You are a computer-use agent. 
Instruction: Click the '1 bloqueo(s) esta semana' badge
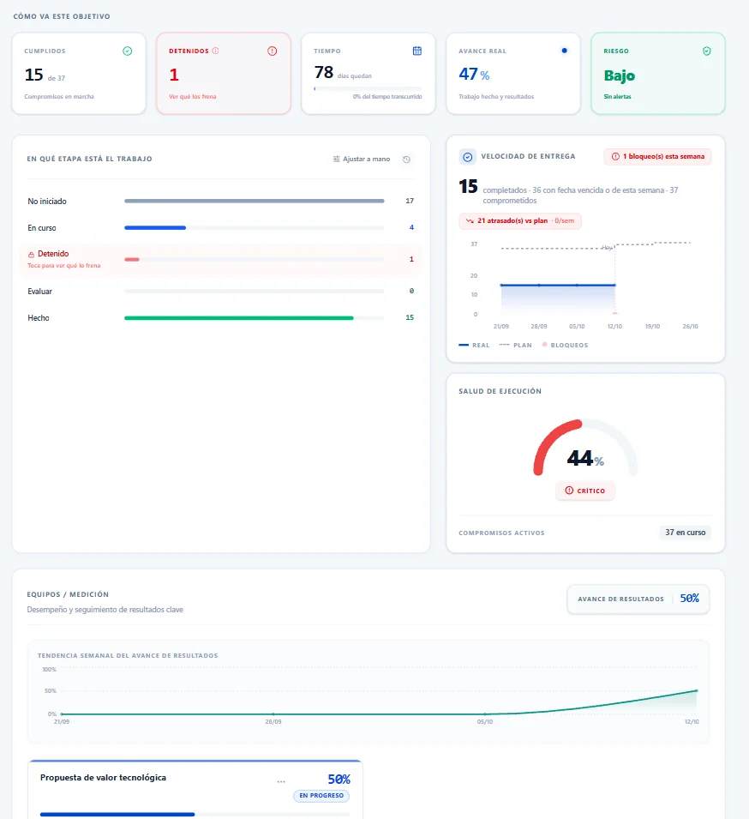[657, 157]
